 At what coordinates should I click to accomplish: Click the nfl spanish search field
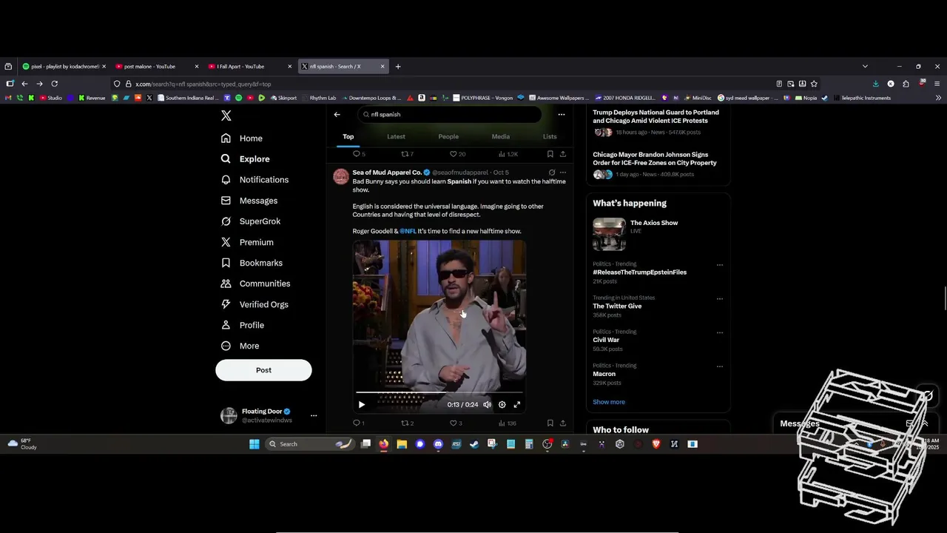(450, 115)
